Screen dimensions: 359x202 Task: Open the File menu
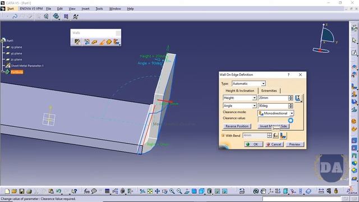49,9
